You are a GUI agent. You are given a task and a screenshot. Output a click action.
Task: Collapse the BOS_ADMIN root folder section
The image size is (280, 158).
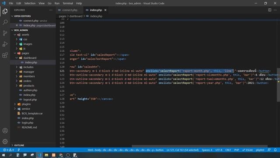(21, 30)
